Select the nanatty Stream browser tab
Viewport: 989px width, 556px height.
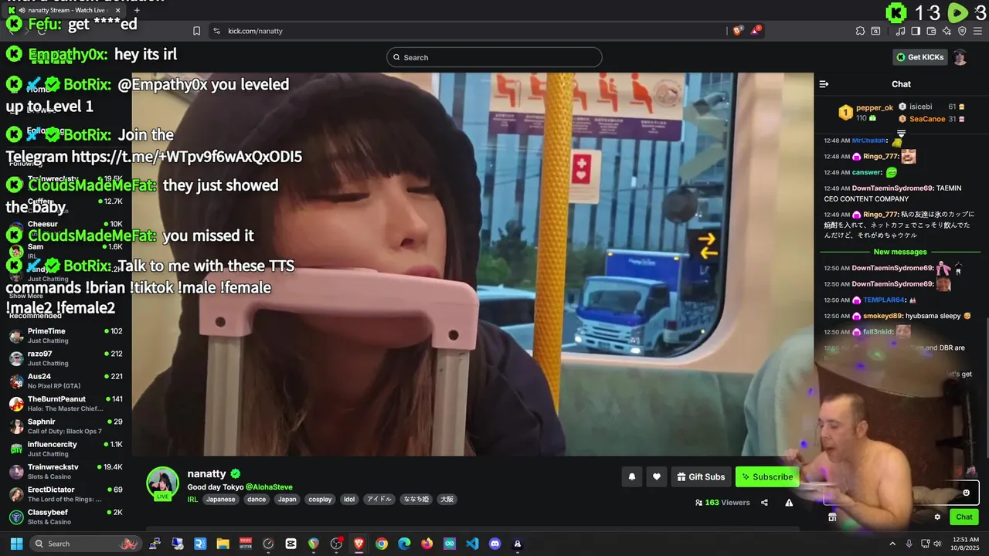(66, 10)
